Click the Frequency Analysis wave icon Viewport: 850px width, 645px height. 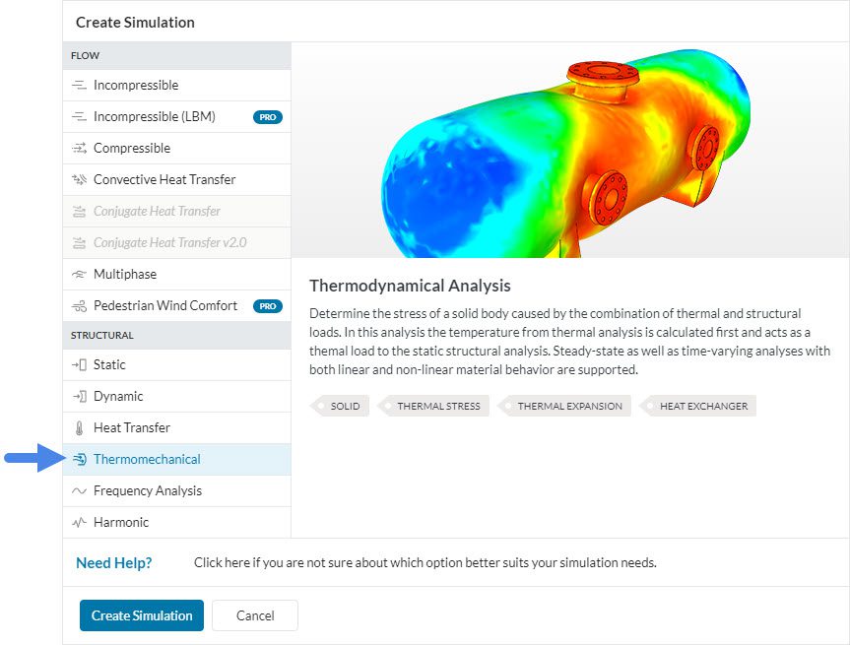click(x=80, y=491)
